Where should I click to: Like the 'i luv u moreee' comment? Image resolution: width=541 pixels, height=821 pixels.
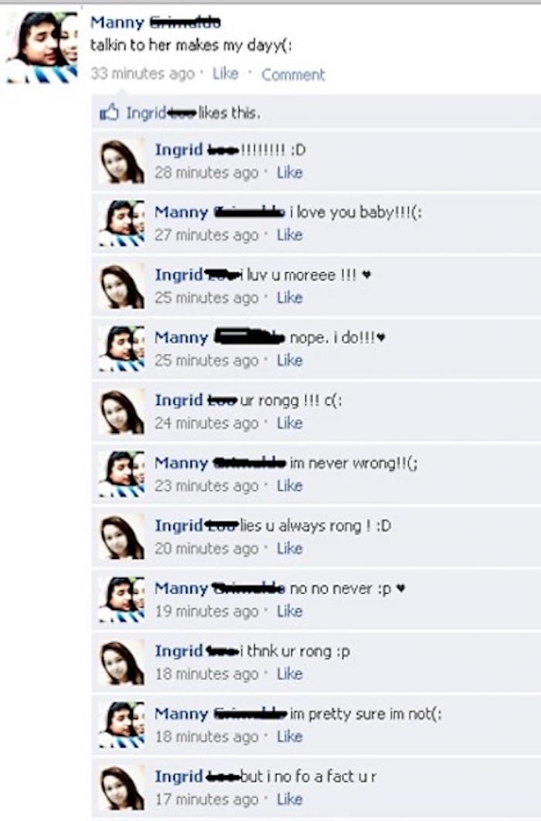(290, 298)
